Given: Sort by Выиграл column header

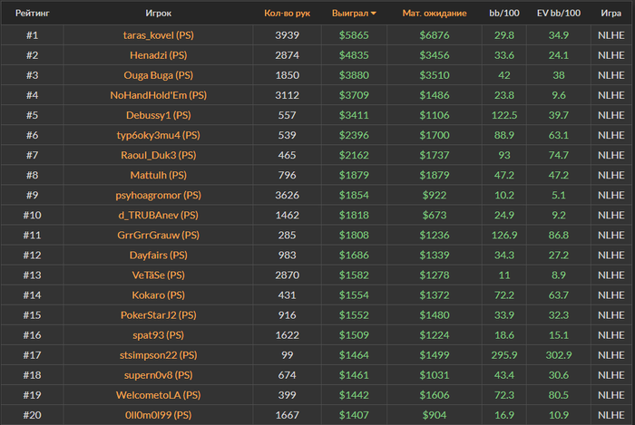Looking at the screenshot, I should 350,13.
